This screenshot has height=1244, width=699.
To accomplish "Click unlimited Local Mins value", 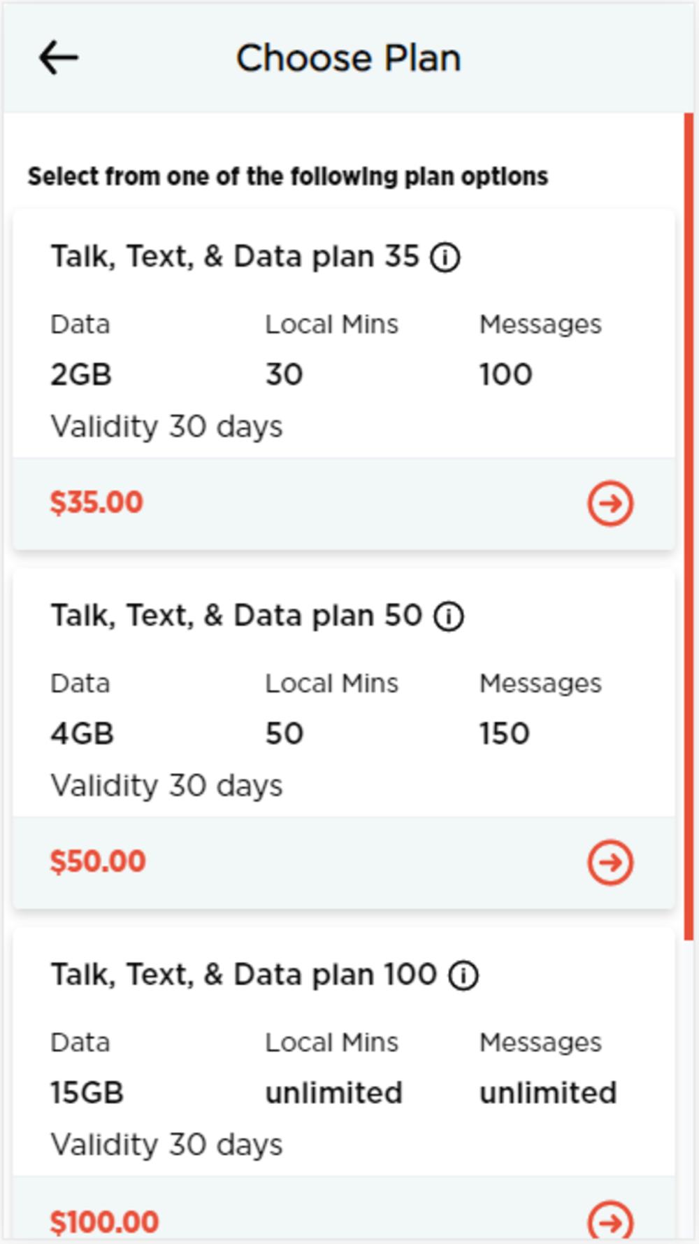I will (x=333, y=1092).
